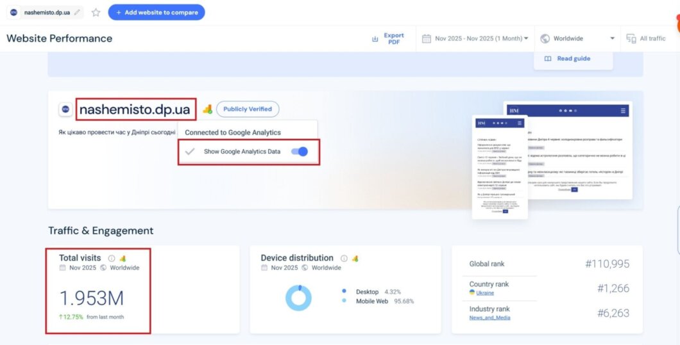Toggle Show Google Analytics Data switch
The height and width of the screenshot is (345, 680).
click(299, 152)
